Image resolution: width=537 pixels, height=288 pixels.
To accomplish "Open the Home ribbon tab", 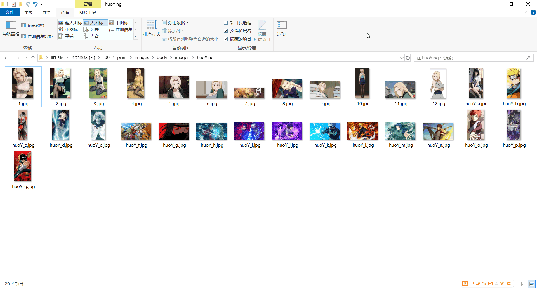I will pyautogui.click(x=29, y=12).
